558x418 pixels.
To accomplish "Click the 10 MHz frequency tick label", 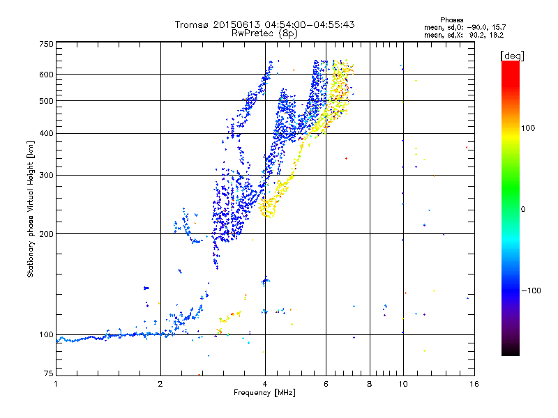I will (x=403, y=384).
